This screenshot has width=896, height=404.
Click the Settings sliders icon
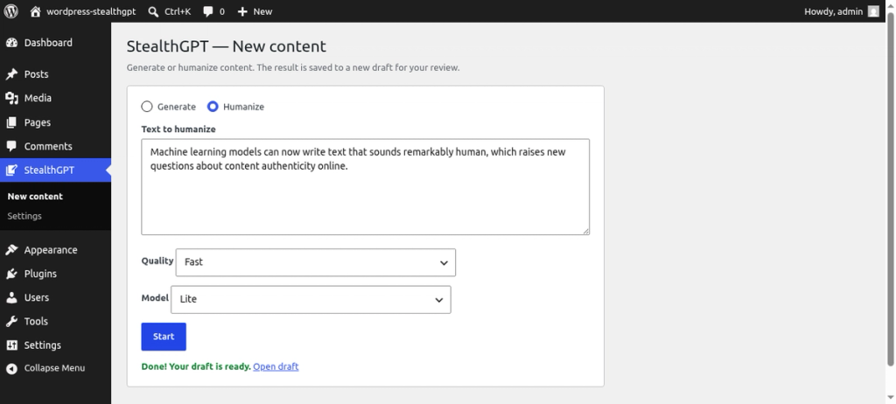pos(11,345)
